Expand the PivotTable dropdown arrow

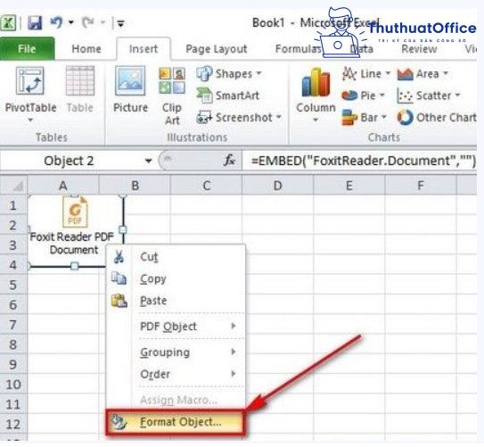[x=30, y=120]
